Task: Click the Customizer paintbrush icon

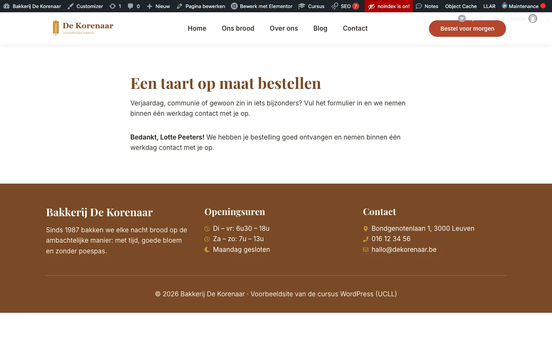Action: pyautogui.click(x=71, y=6)
